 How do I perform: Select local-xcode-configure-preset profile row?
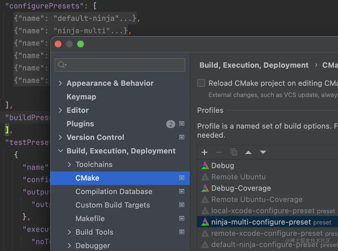click(268, 211)
